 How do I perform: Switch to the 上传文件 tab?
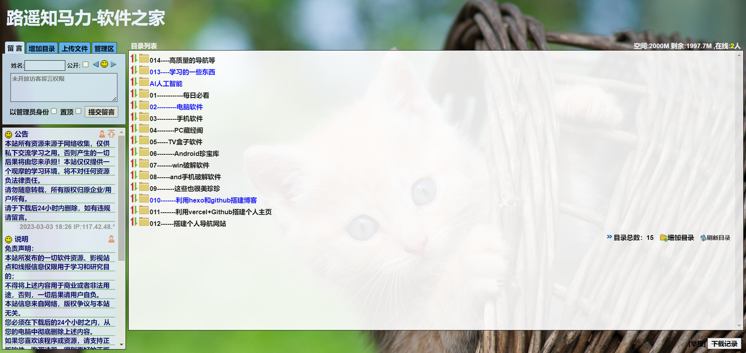point(75,49)
